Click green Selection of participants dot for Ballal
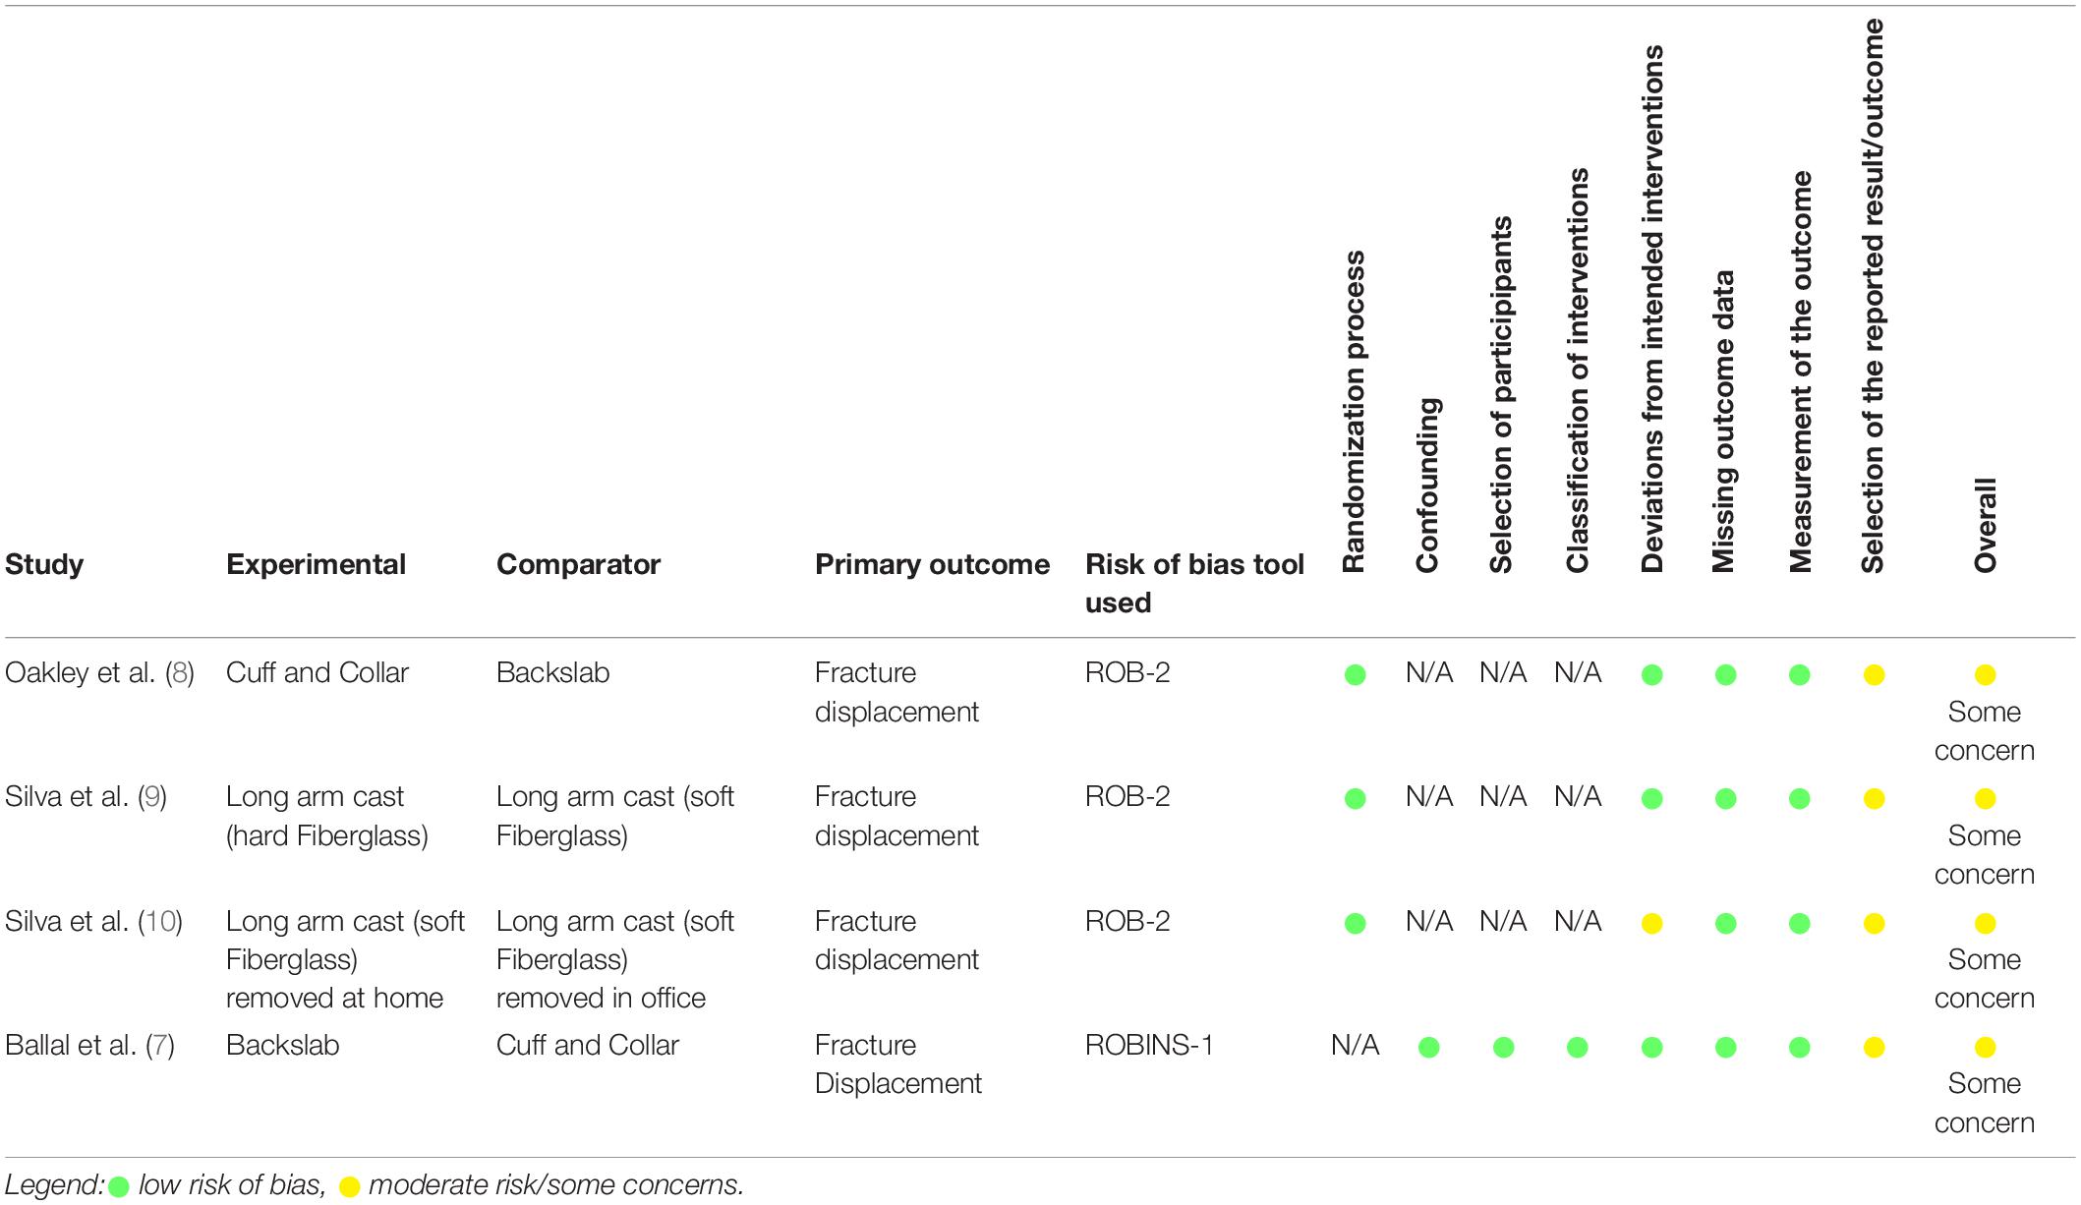The height and width of the screenshot is (1205, 2081). pos(1503,1048)
